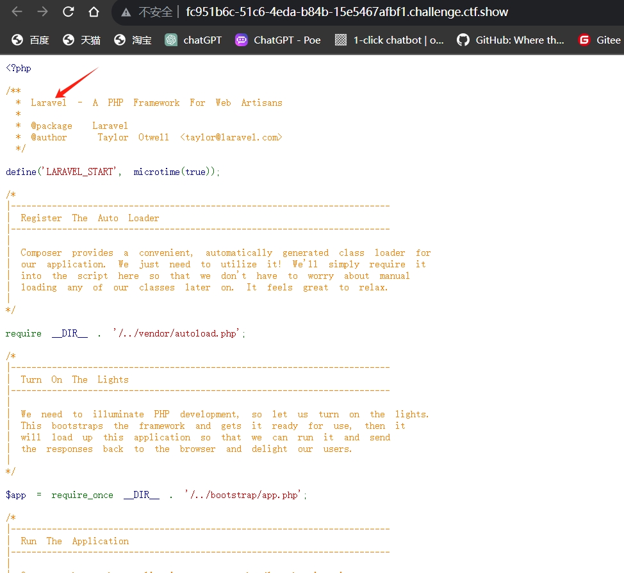This screenshot has height=573, width=624.
Task: Click the '<?php' opening tag text
Action: tap(19, 68)
